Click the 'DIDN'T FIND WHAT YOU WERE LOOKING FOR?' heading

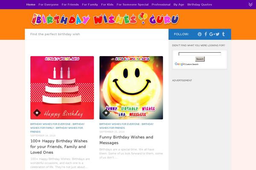(x=198, y=45)
